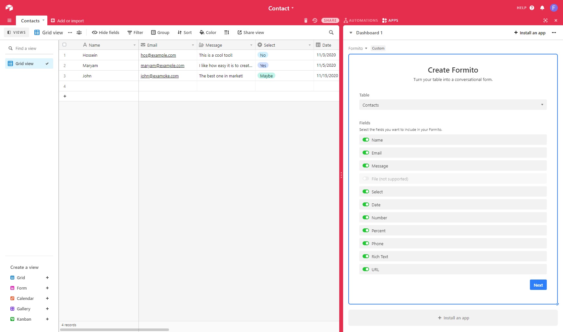This screenshot has width=563, height=332.
Task: Toggle the Name field switch
Action: pyautogui.click(x=366, y=140)
